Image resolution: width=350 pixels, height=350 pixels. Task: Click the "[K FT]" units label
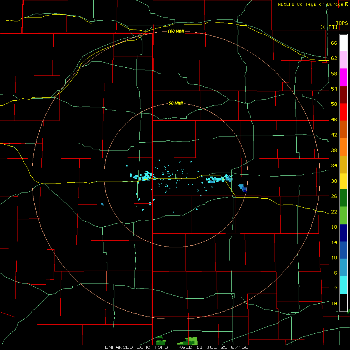click(x=329, y=27)
